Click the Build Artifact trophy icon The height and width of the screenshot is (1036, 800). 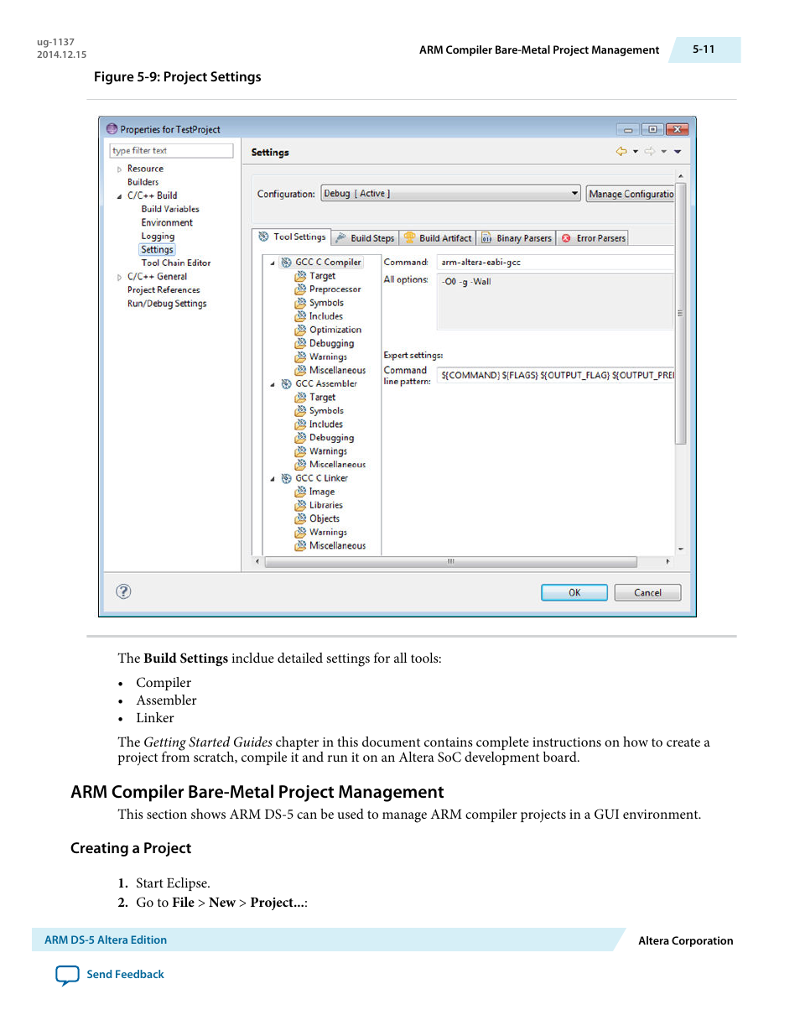click(410, 237)
